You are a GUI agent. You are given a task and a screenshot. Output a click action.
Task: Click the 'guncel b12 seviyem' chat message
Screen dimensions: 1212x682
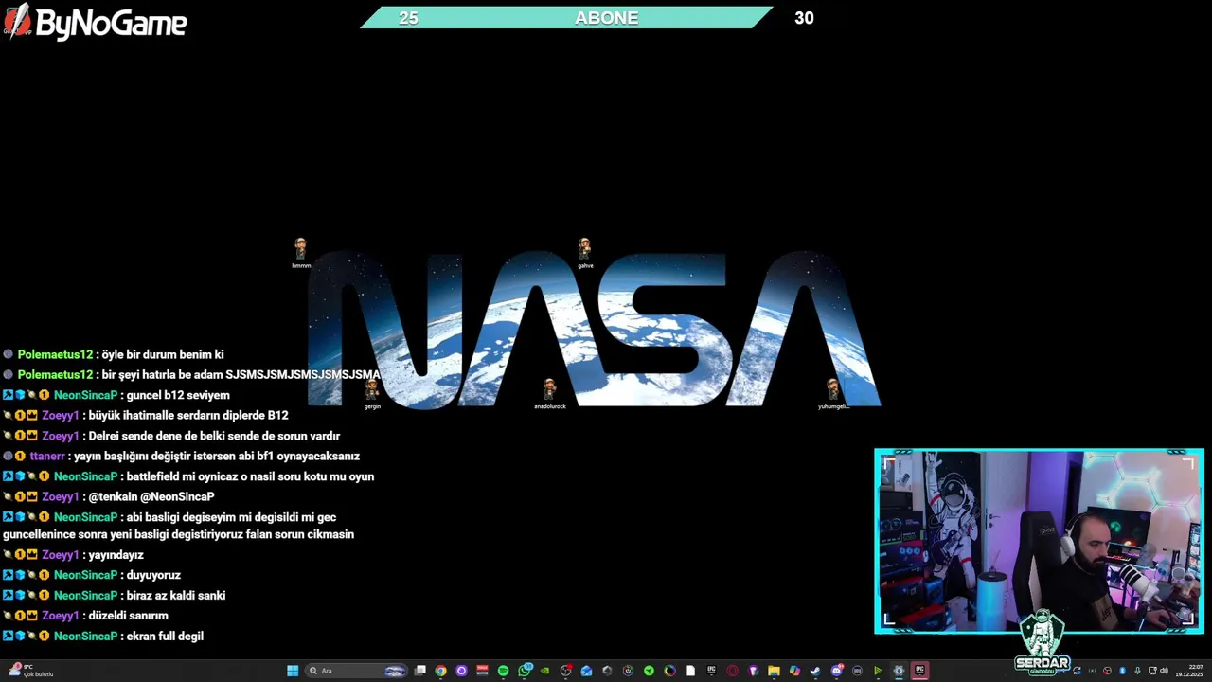tap(178, 395)
